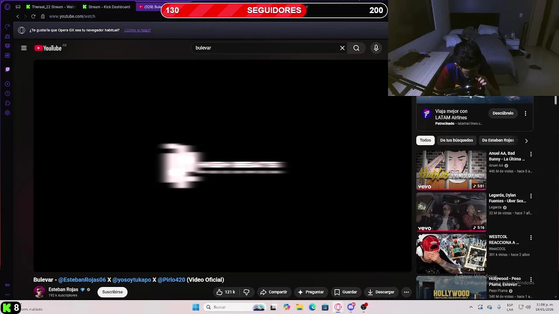Switch to the (329) YouTube browser tab
The height and width of the screenshot is (314, 559).
150,7
